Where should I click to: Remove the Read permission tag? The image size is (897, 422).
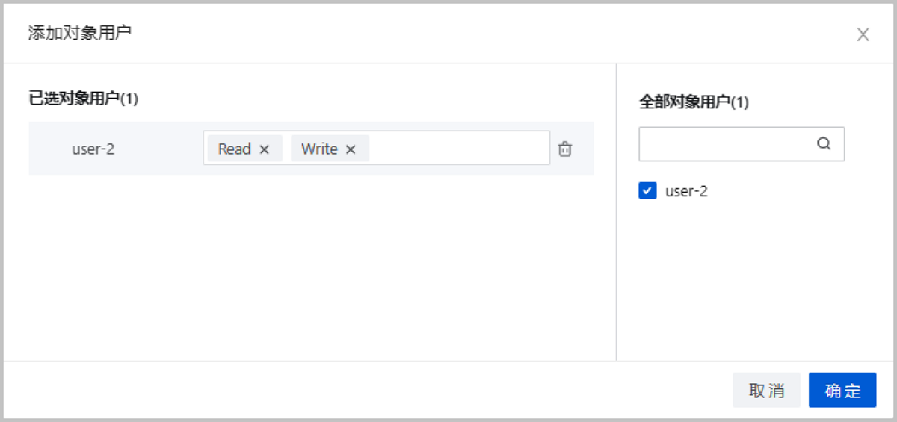264,149
